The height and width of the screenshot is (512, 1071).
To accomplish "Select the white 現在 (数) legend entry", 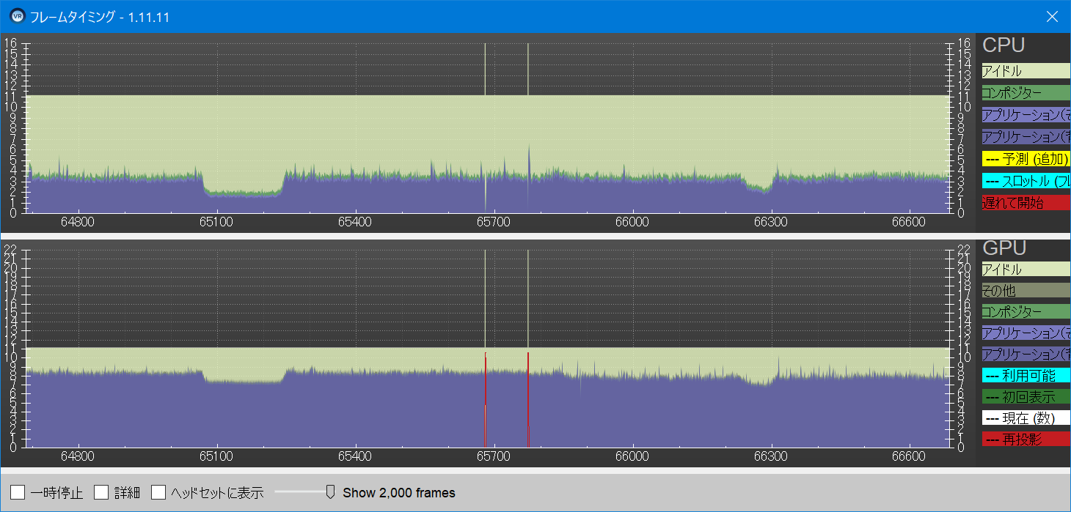I will pos(1026,418).
